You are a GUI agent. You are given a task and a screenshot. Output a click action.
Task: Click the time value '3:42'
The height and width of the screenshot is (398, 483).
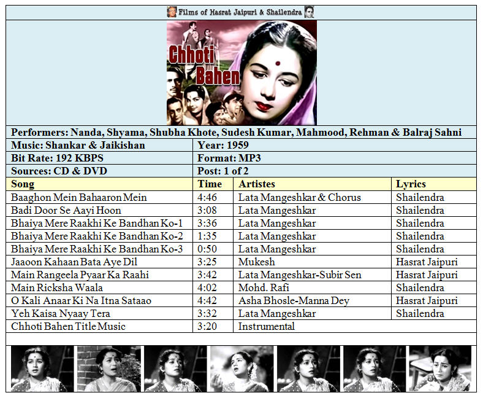click(207, 275)
